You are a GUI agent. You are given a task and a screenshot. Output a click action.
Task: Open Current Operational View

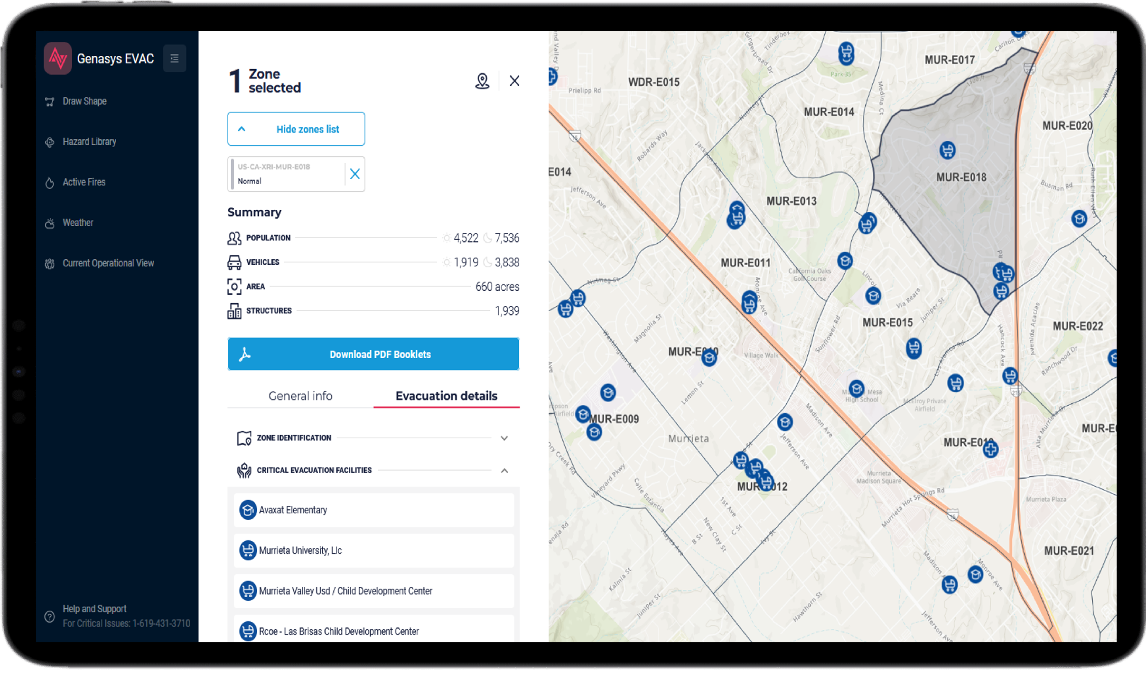pos(108,263)
